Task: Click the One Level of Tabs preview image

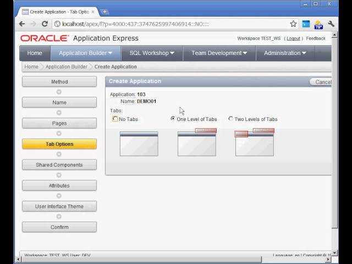Action: pyautogui.click(x=197, y=142)
